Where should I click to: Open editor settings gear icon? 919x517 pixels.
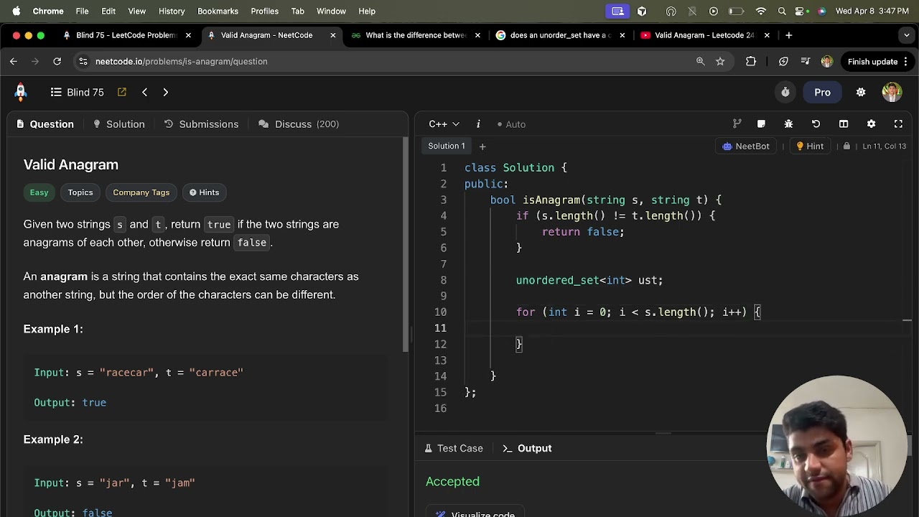click(871, 124)
